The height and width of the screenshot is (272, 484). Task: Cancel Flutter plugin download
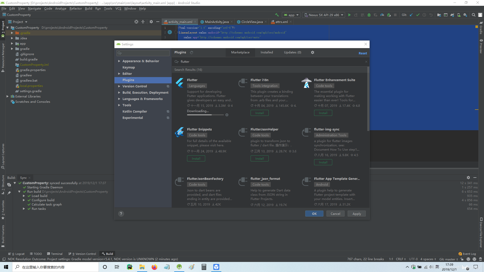pyautogui.click(x=227, y=115)
